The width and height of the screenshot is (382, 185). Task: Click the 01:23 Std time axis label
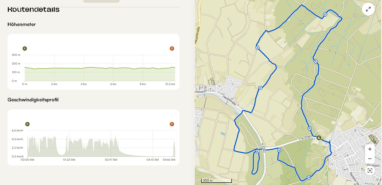click(69, 160)
